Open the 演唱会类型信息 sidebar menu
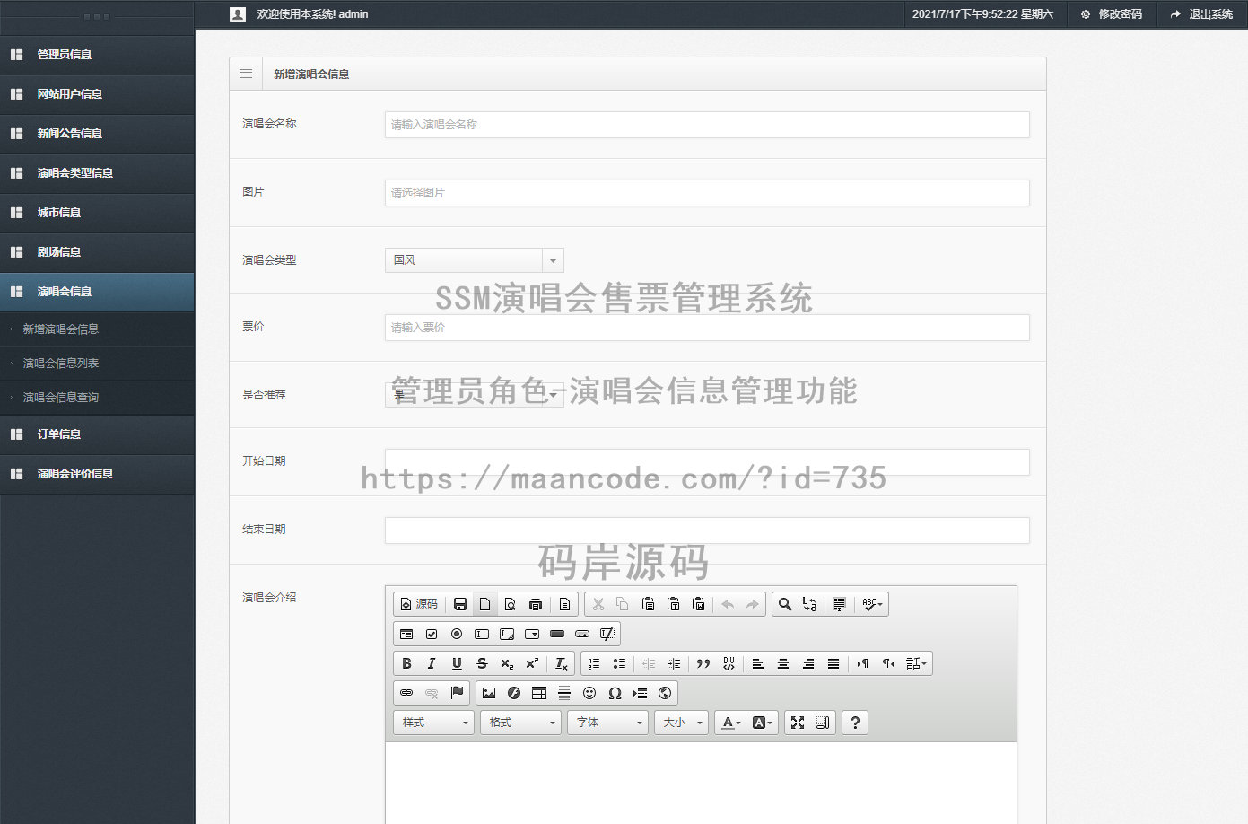The width and height of the screenshot is (1248, 824). (x=97, y=173)
